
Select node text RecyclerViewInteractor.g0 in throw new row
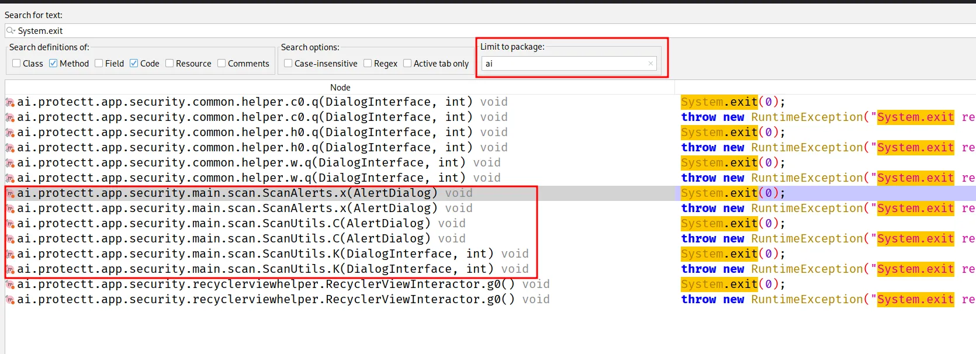[283, 300]
